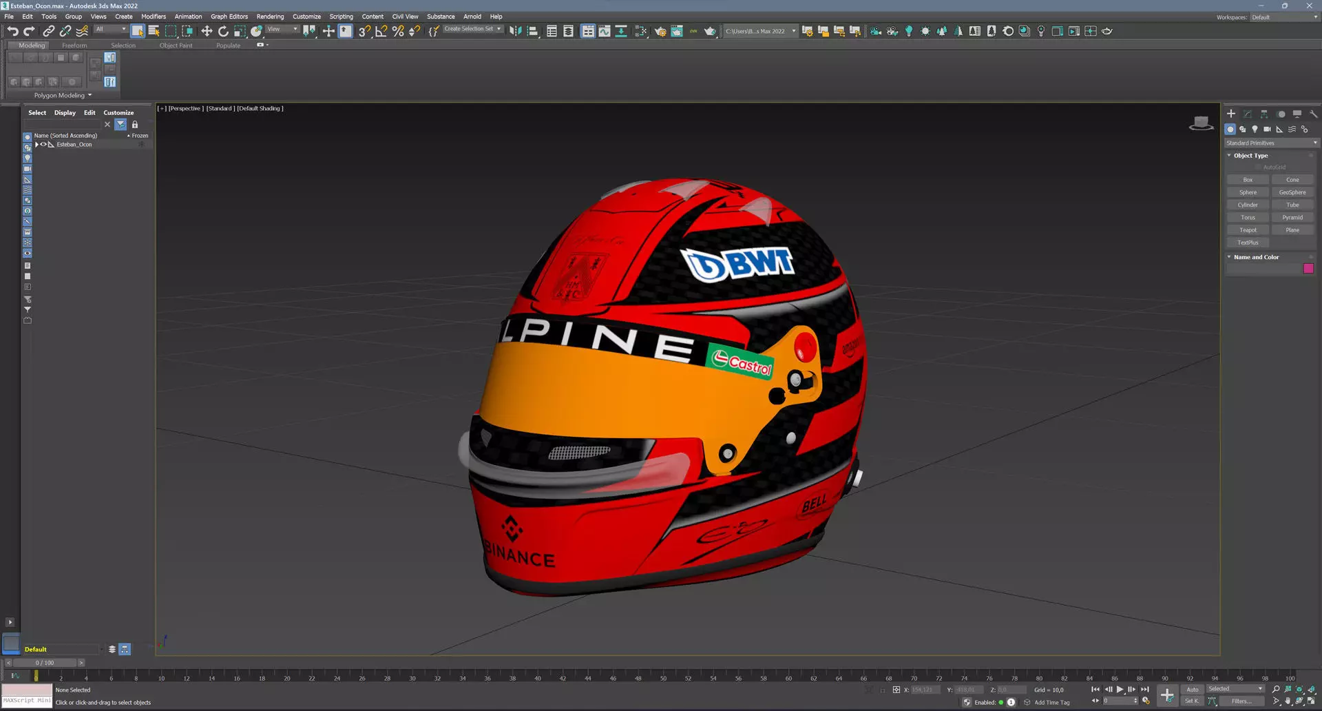Open the Modifiers menu

tap(154, 17)
